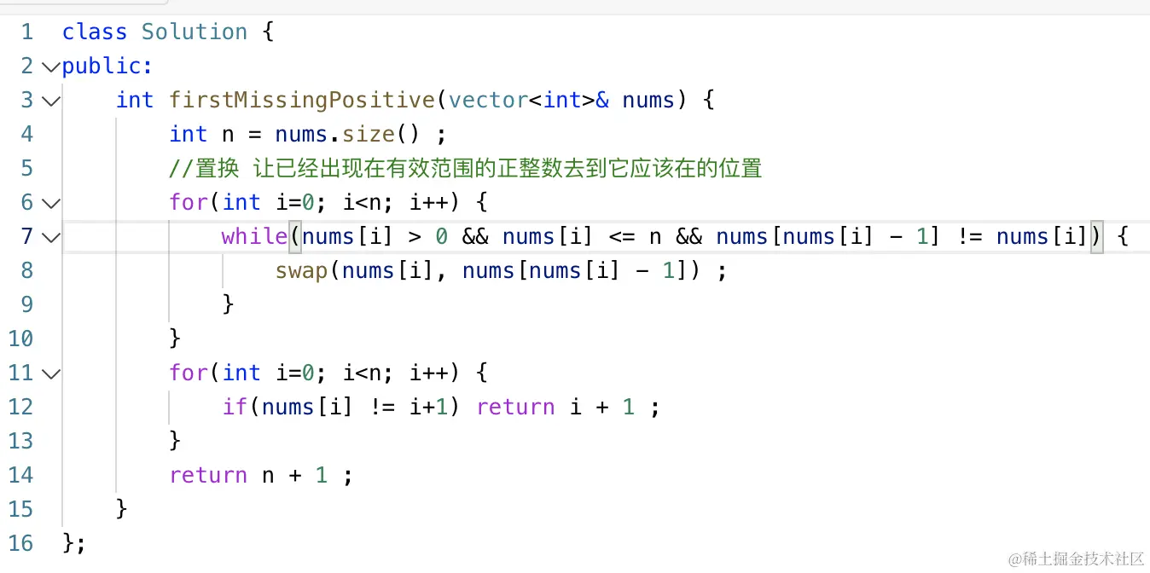This screenshot has height=573, width=1150.
Task: Click line number 12 in gutter
Action: click(20, 408)
